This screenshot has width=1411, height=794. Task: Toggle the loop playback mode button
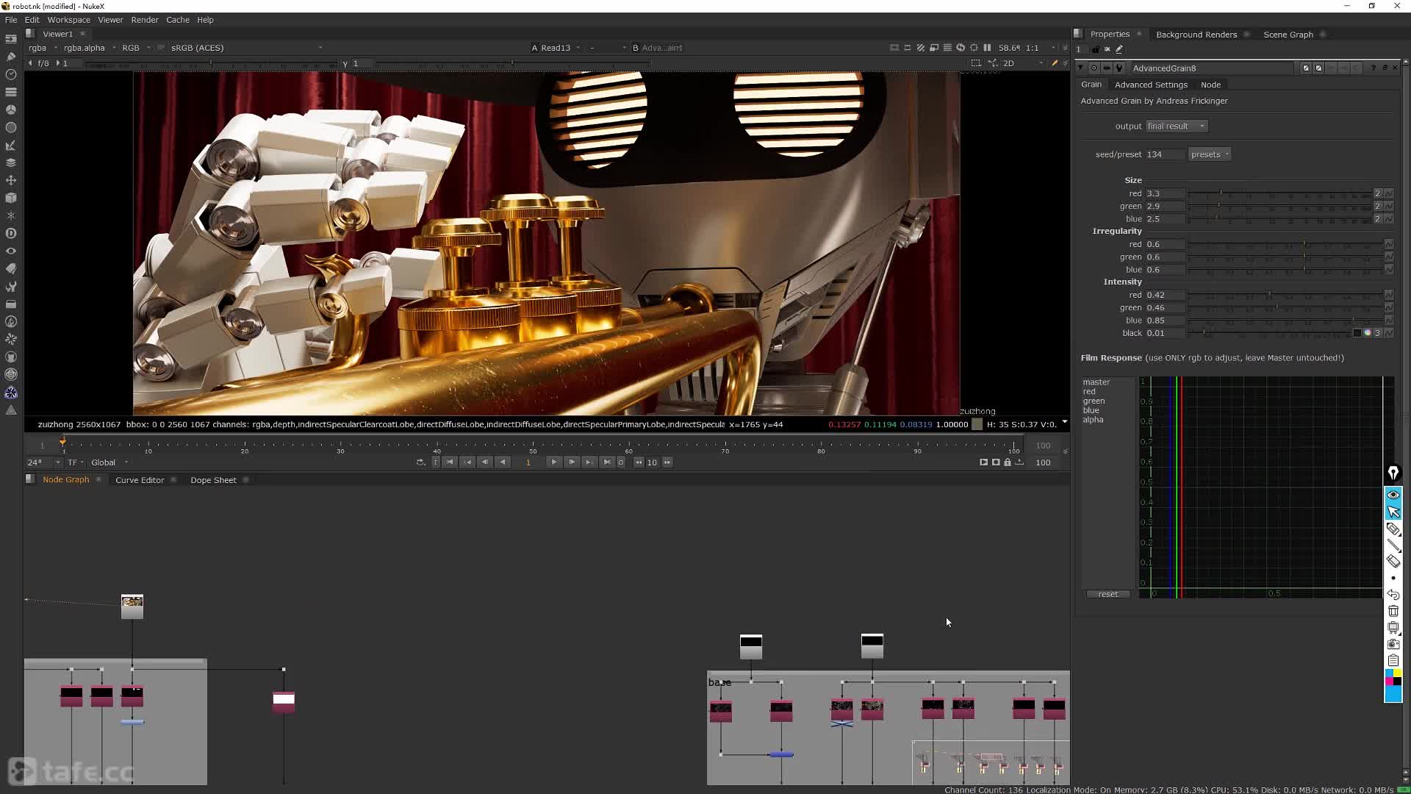420,462
